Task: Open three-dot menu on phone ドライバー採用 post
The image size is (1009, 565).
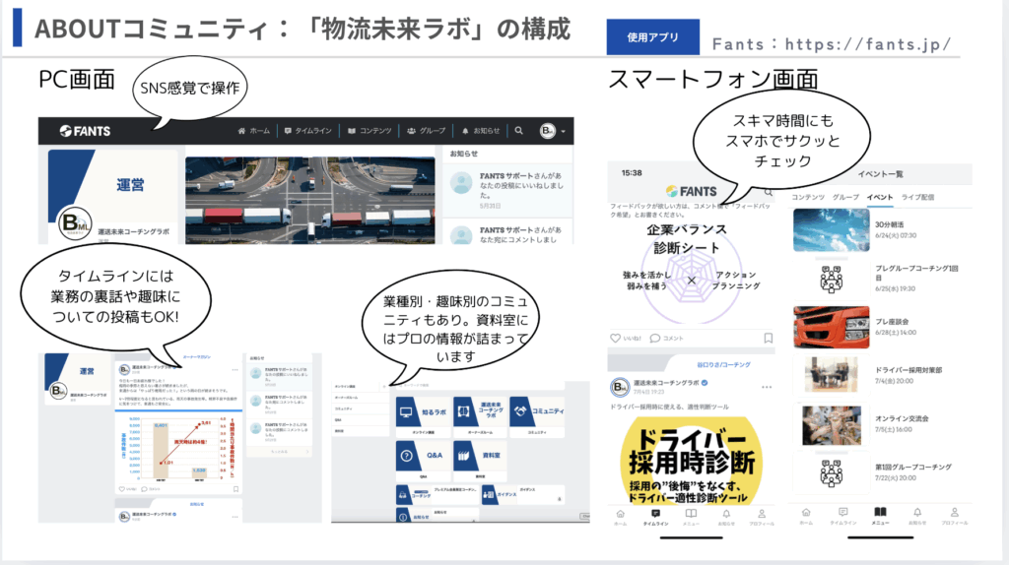Action: [767, 387]
